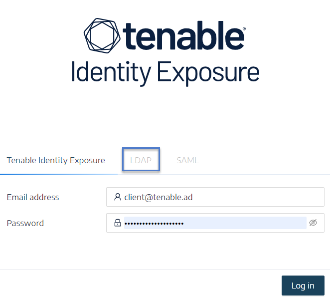Click the Tenable hexagon logo icon

102,35
